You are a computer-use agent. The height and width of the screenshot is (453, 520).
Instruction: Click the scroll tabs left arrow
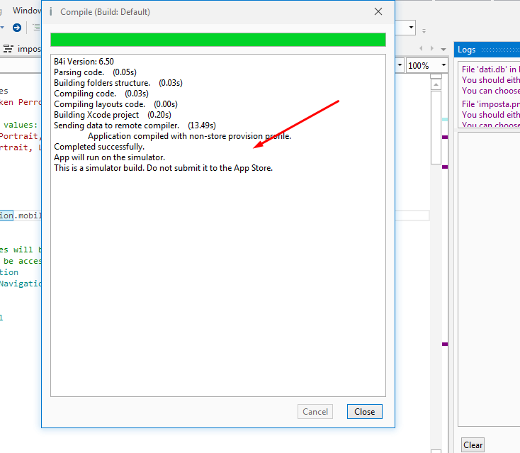coord(421,48)
